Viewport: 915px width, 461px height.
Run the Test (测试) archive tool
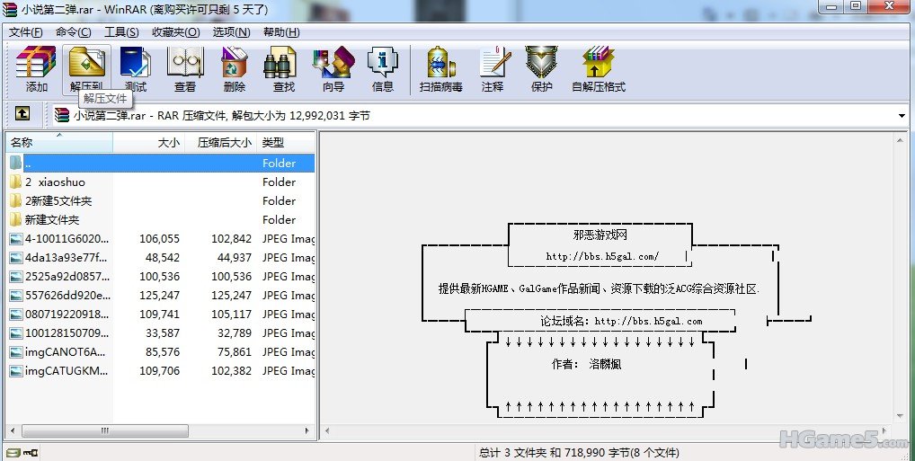point(136,69)
